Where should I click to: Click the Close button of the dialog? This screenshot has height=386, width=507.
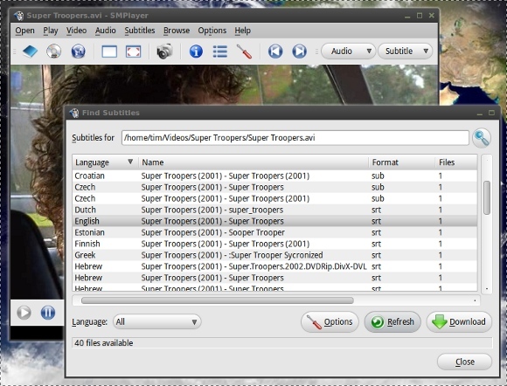click(465, 362)
